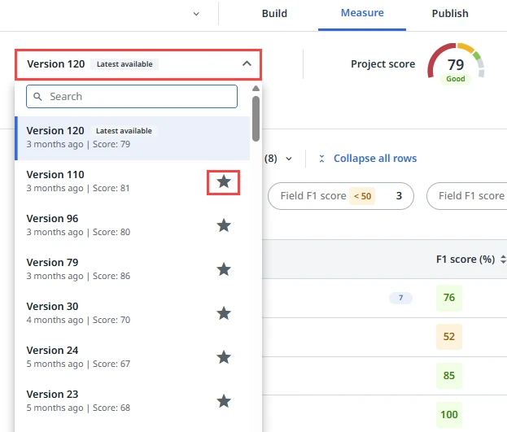Toggle the star for Version 24
This screenshot has width=507, height=432.
(x=224, y=357)
